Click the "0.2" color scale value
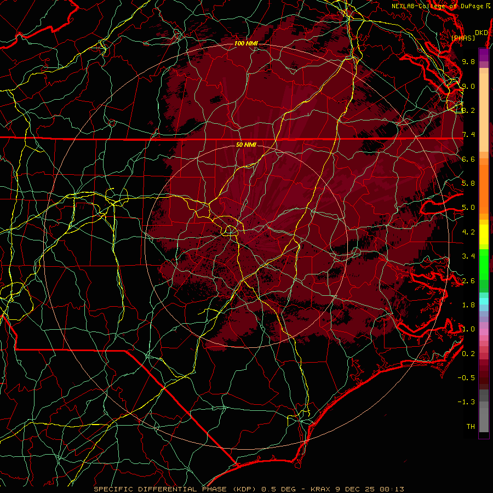 [x=468, y=354]
